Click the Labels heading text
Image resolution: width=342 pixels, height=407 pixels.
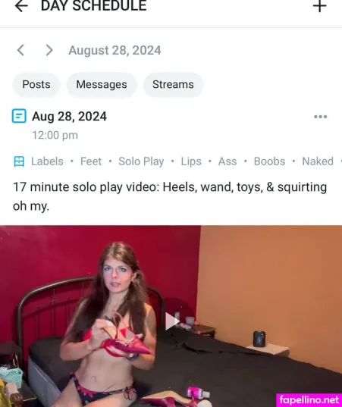coord(47,161)
